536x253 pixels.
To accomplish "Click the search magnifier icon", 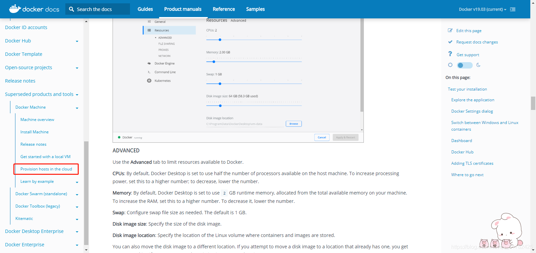I will [x=71, y=9].
